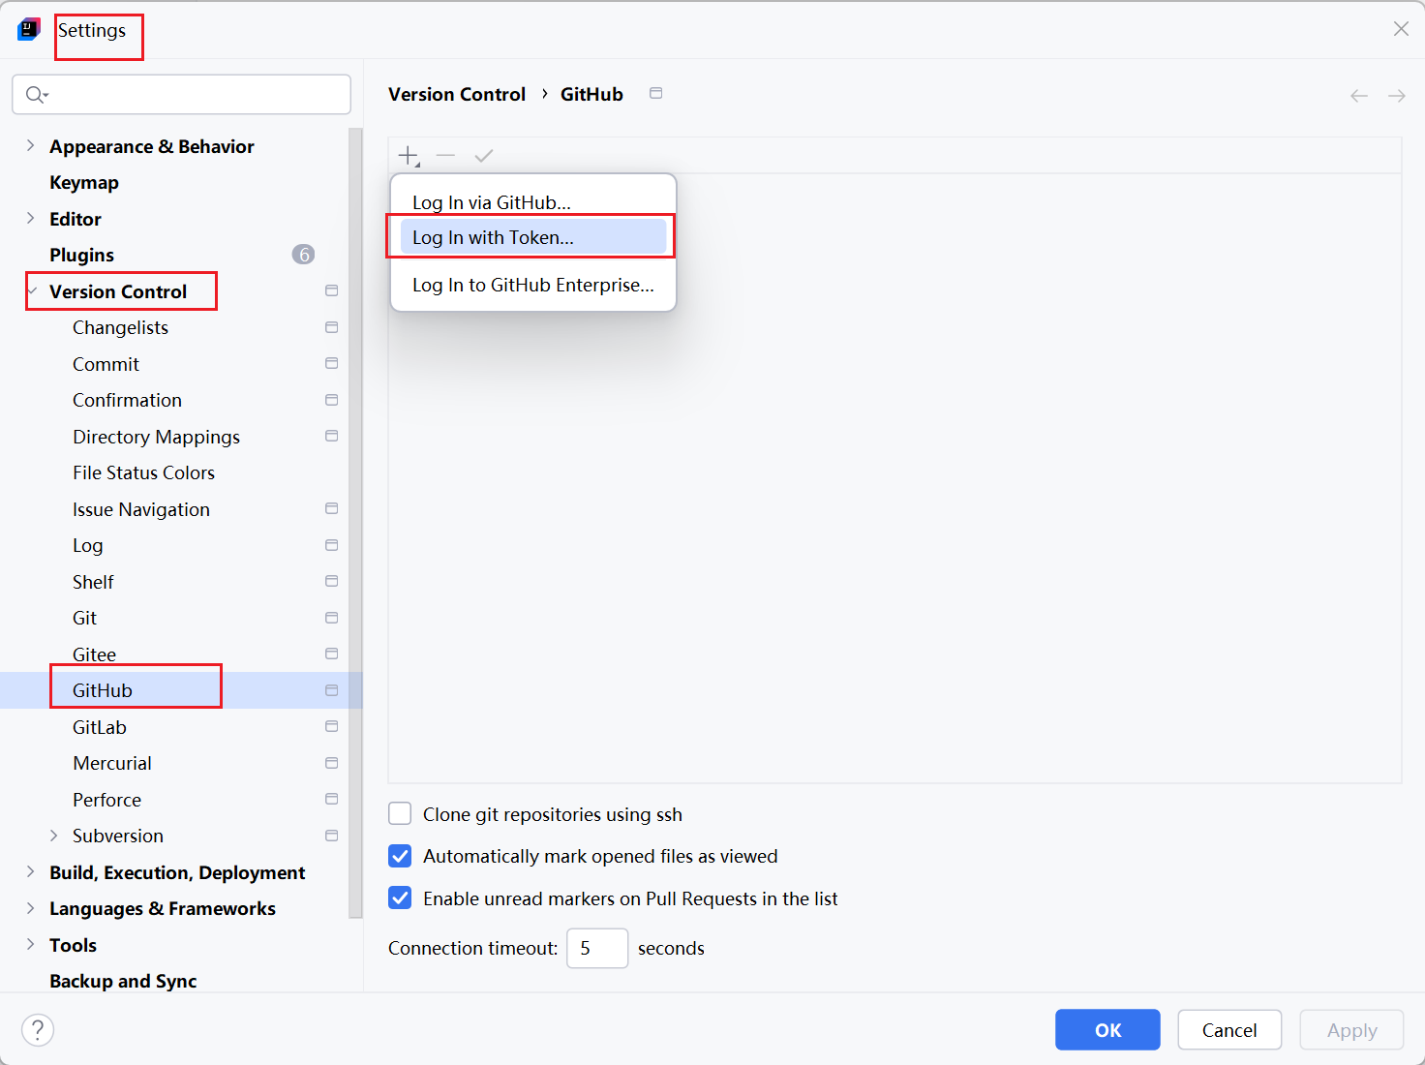1425x1065 pixels.
Task: Click project icon next to Directory Mappings row
Action: [331, 436]
